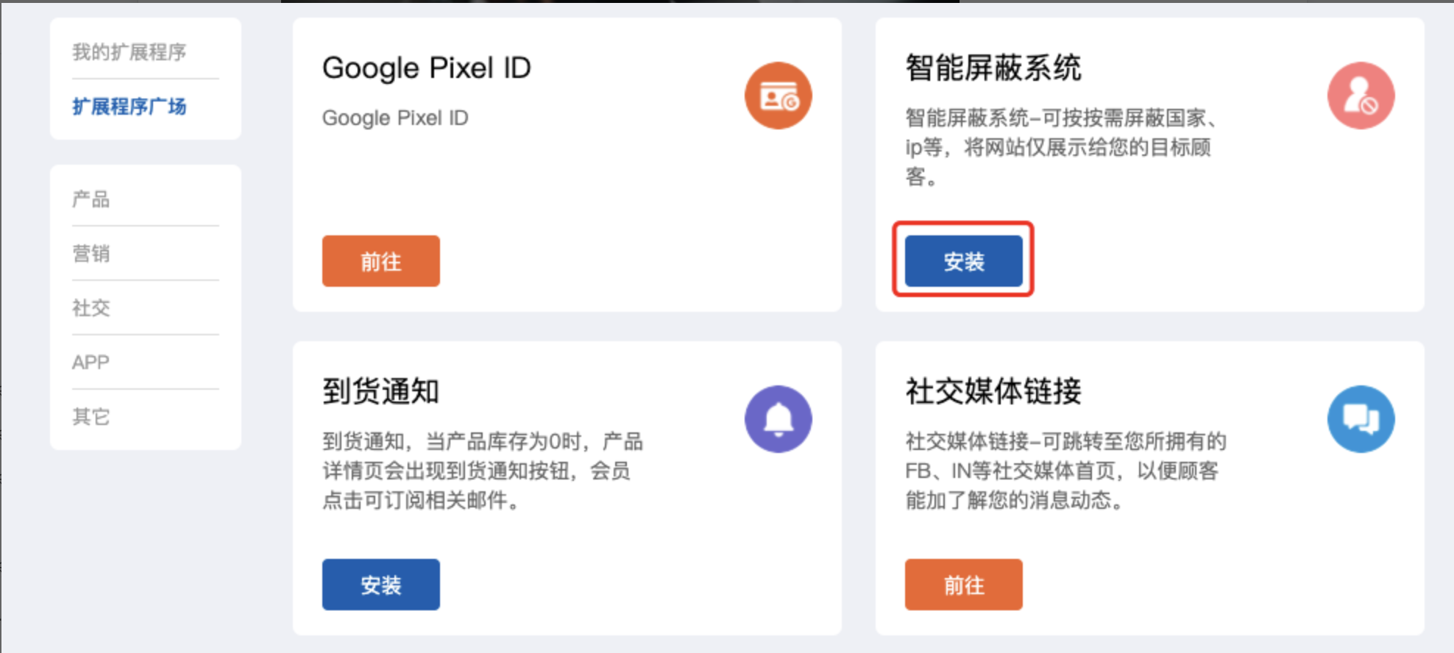
Task: Click the 到货通知 description text
Action: pyautogui.click(x=483, y=471)
